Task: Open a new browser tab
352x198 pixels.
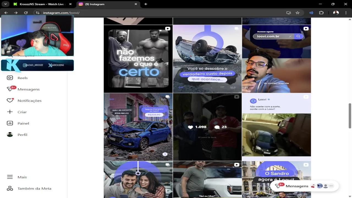Action: 146,4
